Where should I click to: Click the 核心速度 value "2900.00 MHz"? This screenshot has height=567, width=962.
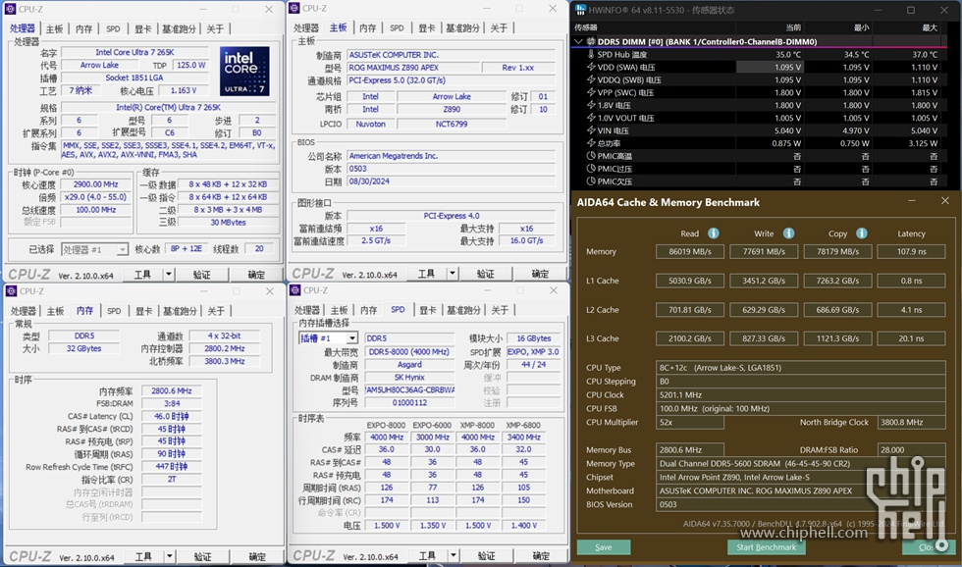tap(96, 183)
